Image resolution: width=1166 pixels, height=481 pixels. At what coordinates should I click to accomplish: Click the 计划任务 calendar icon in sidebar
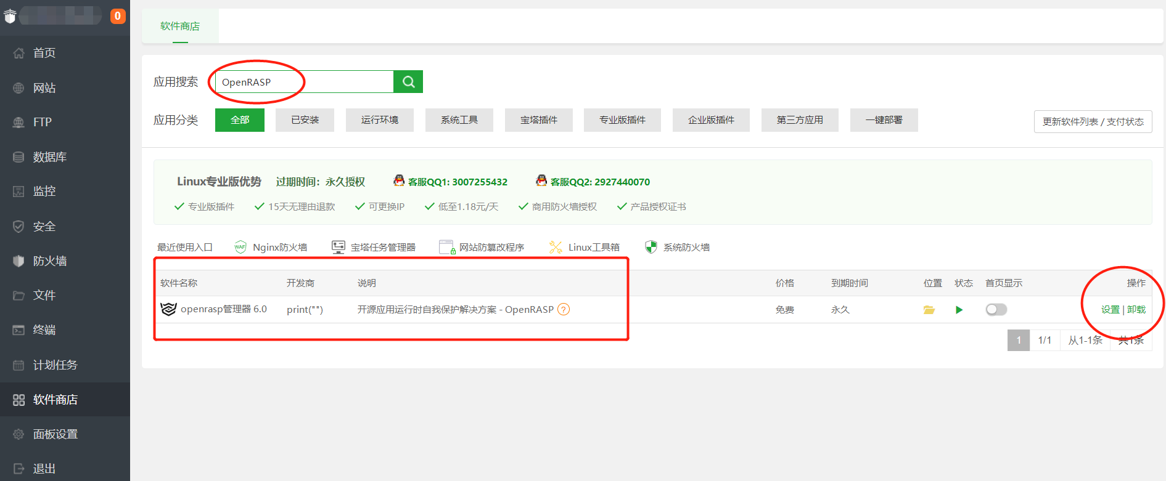pos(18,365)
